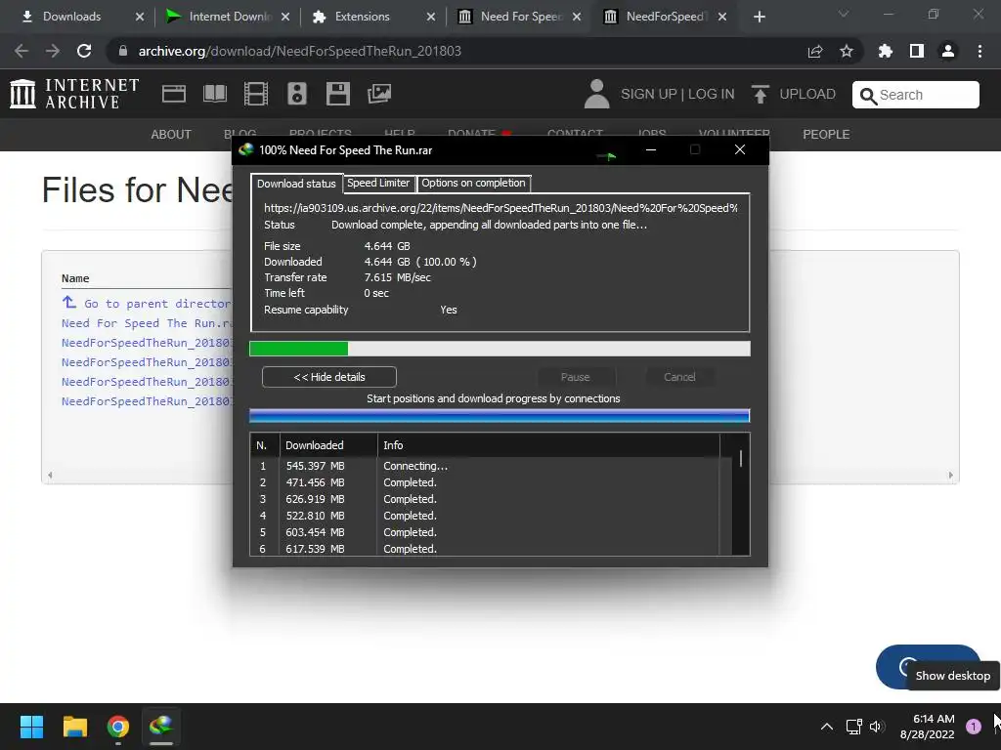Click the Cancel button in download dialog
Image resolution: width=1001 pixels, height=750 pixels.
pyautogui.click(x=679, y=377)
